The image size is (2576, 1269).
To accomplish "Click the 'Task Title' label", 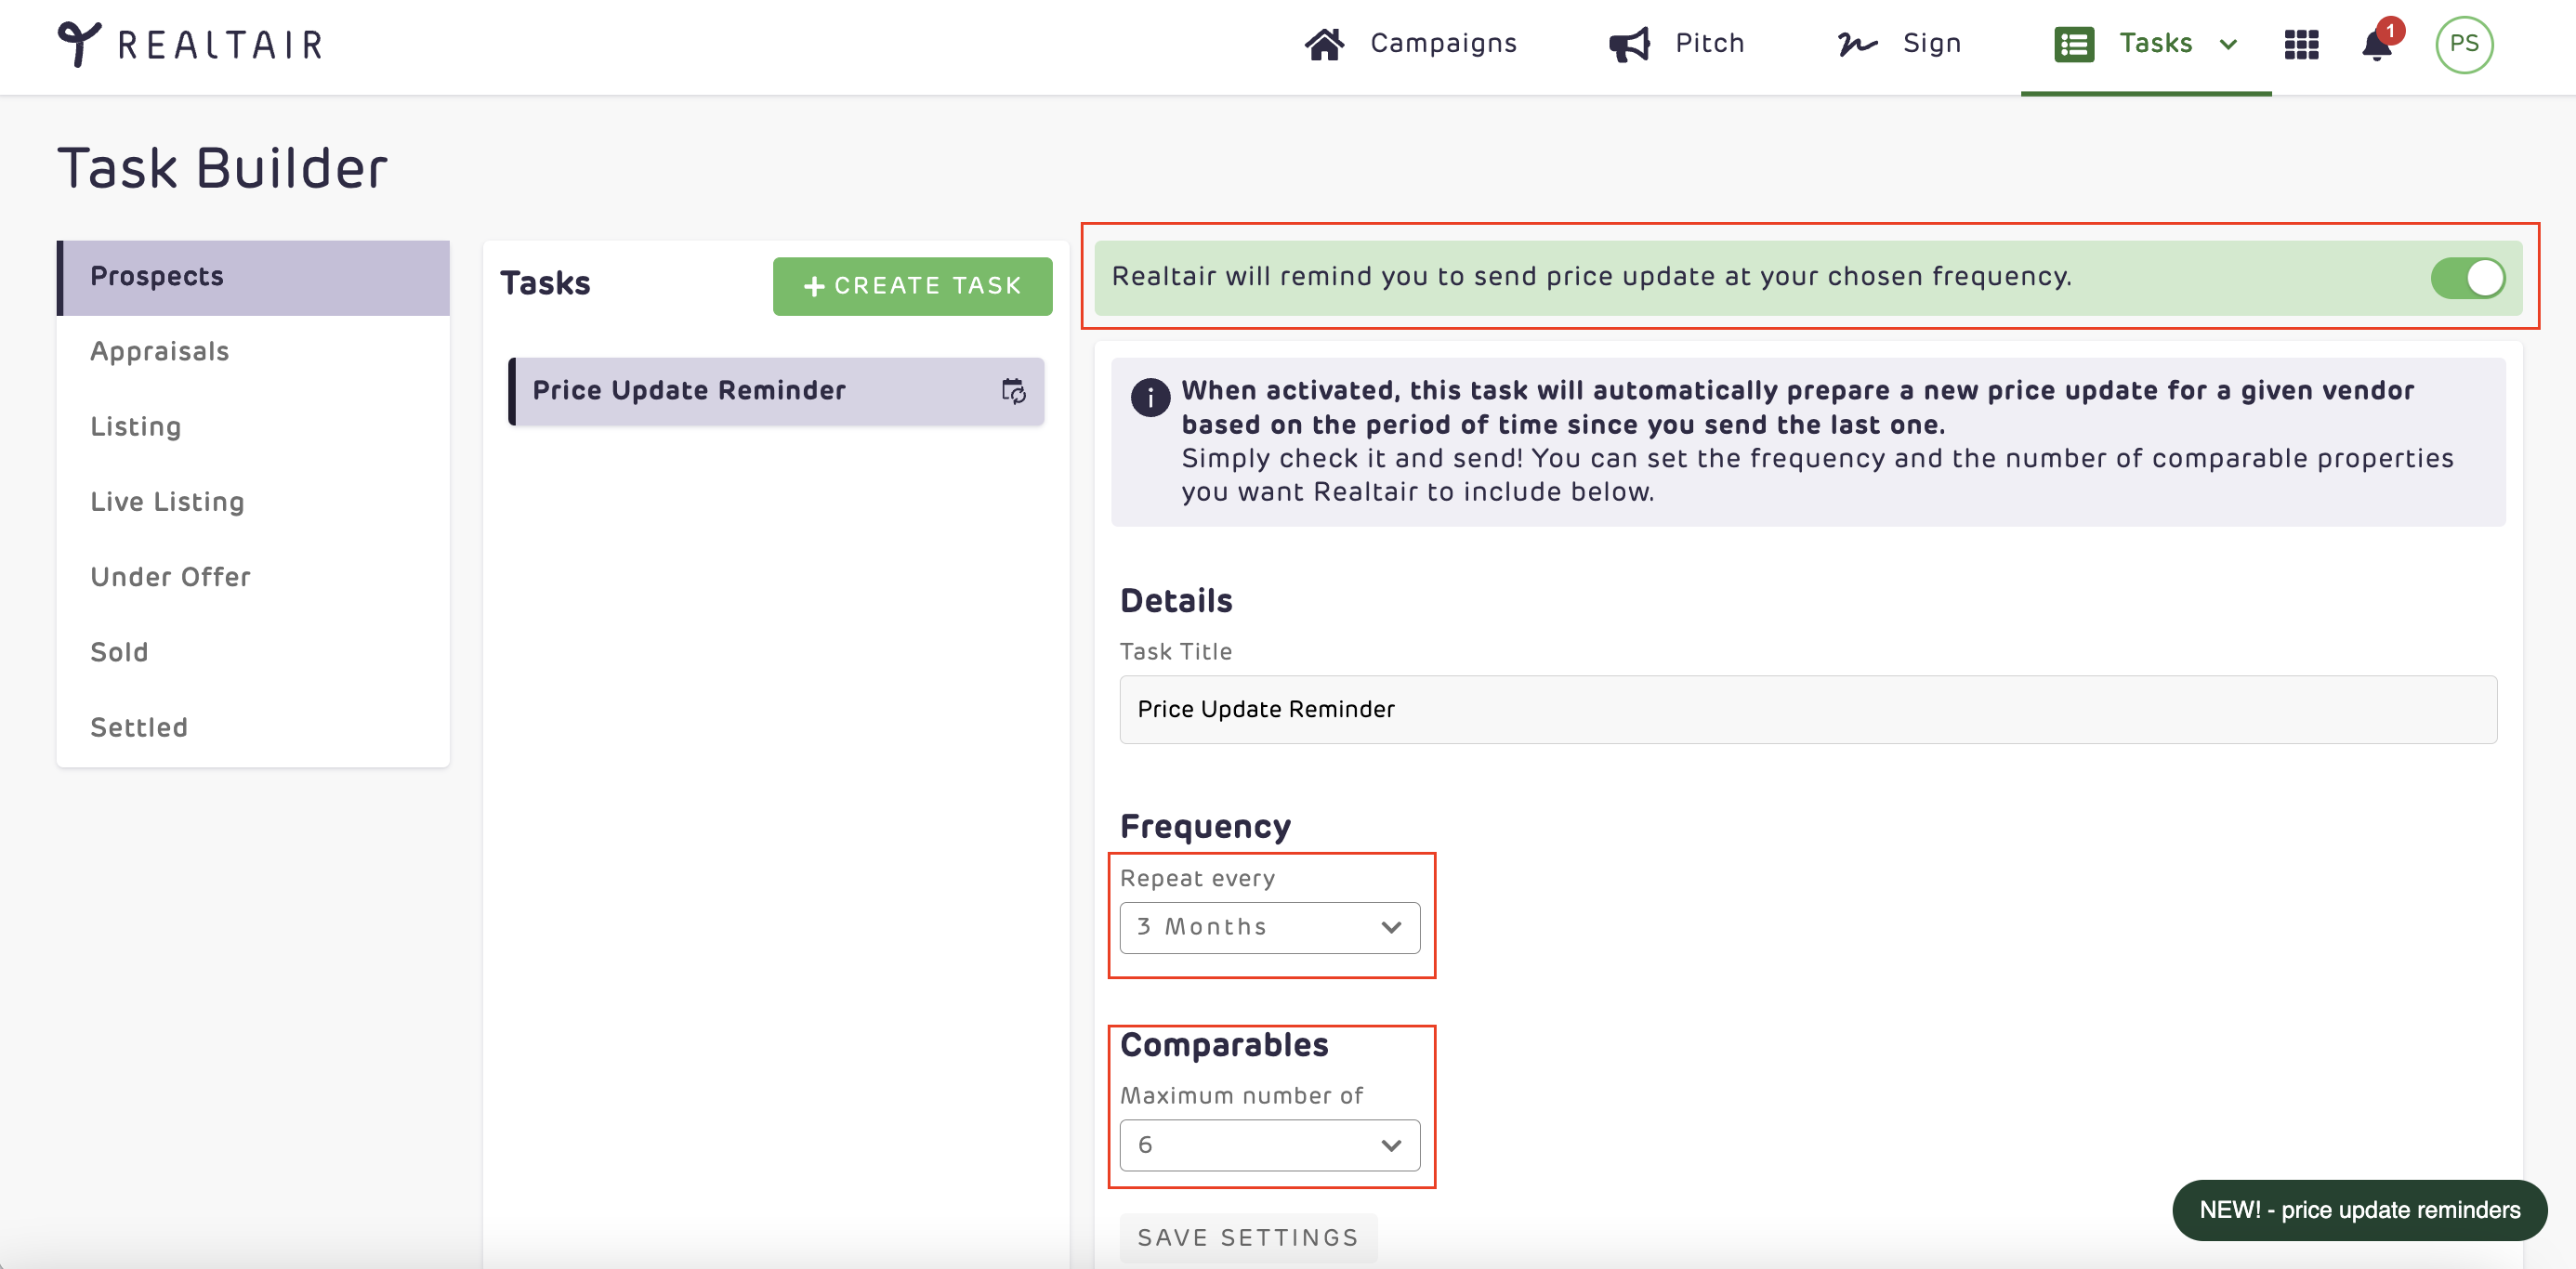I will tap(1175, 651).
